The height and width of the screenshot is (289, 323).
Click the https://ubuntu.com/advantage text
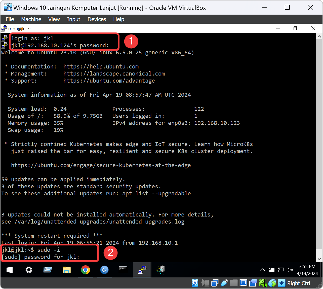(x=109, y=81)
